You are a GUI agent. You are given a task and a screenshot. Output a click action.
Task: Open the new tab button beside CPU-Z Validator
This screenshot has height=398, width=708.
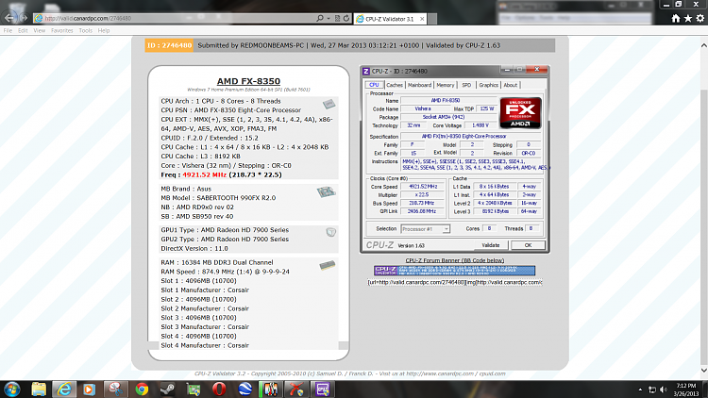click(432, 19)
